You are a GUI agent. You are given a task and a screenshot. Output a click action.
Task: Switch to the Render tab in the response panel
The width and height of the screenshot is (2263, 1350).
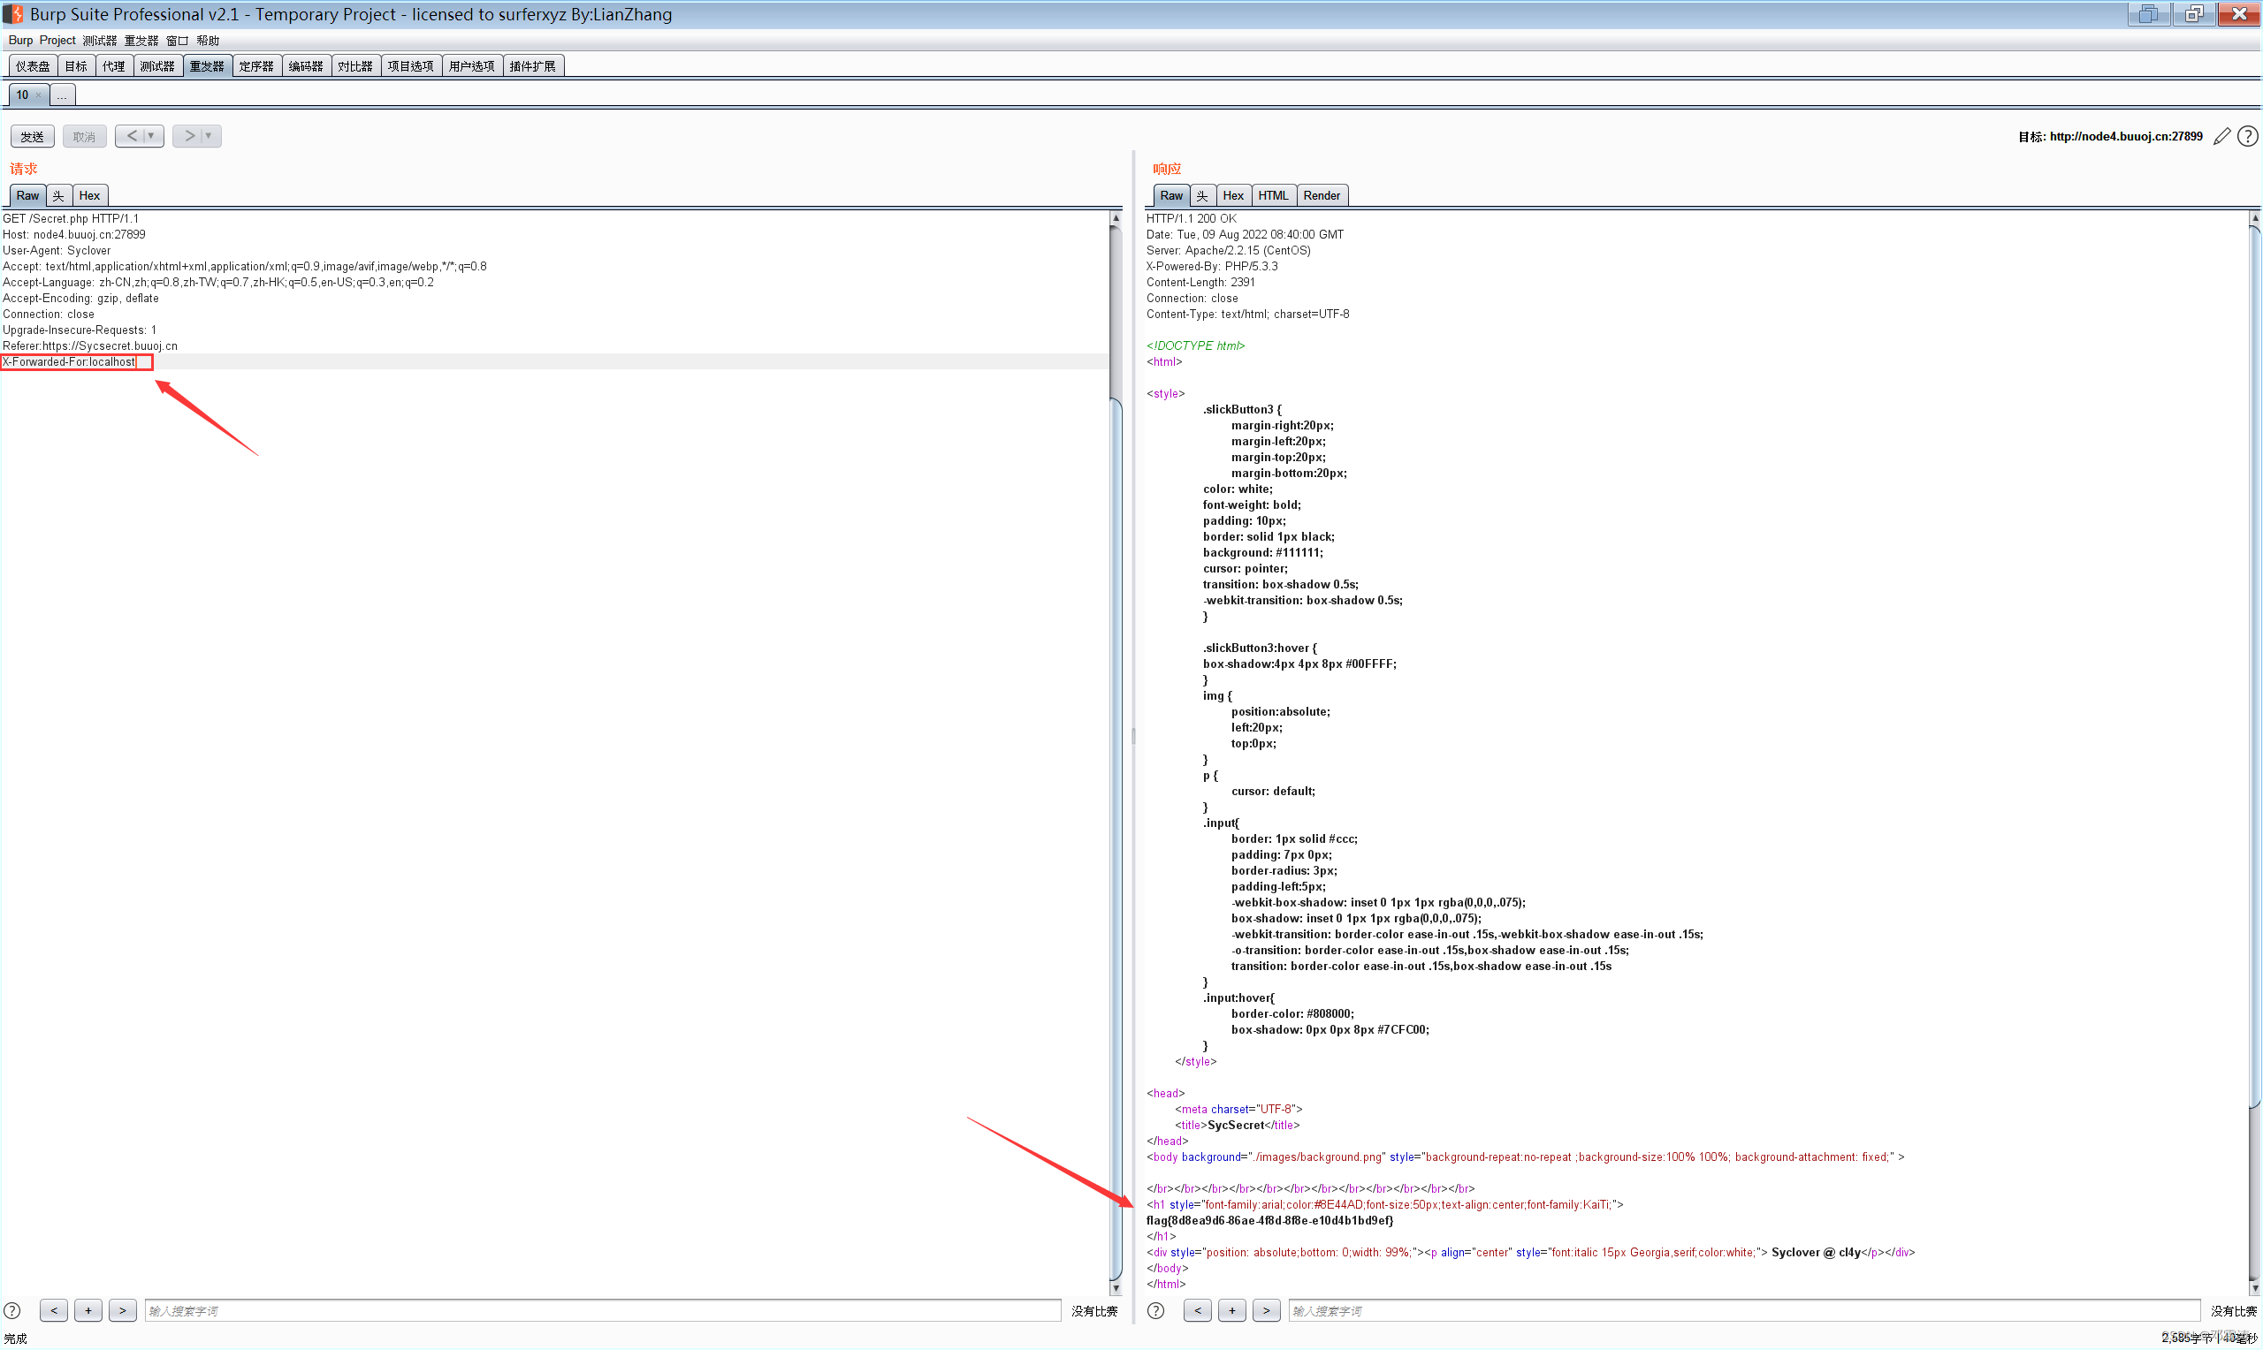1322,194
